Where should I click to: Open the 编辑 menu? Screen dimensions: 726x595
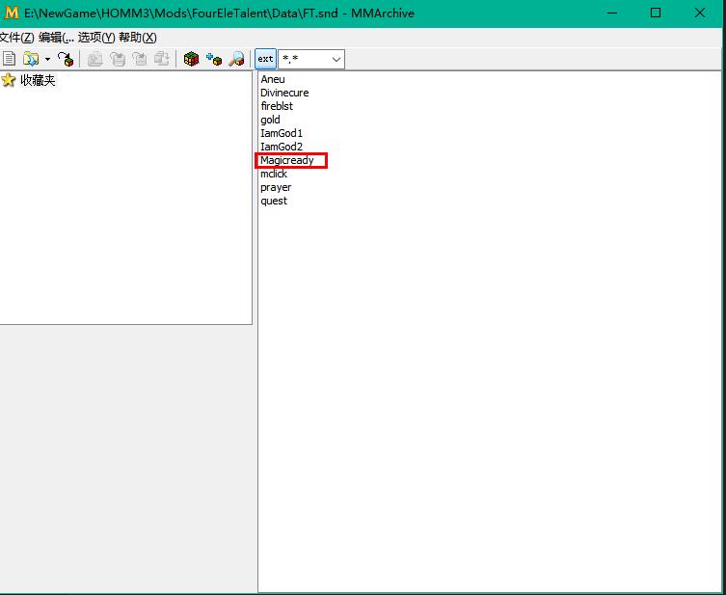click(56, 38)
